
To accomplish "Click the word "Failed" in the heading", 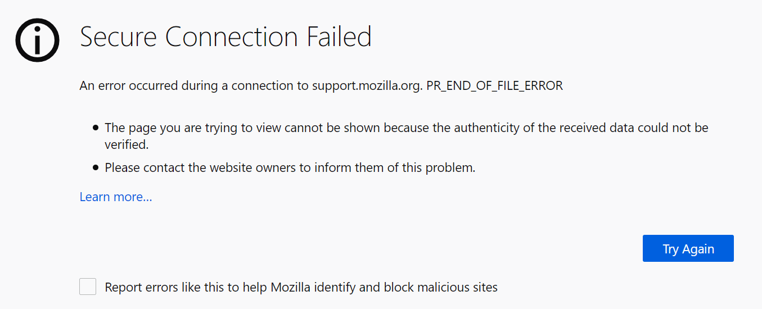I will tap(339, 37).
